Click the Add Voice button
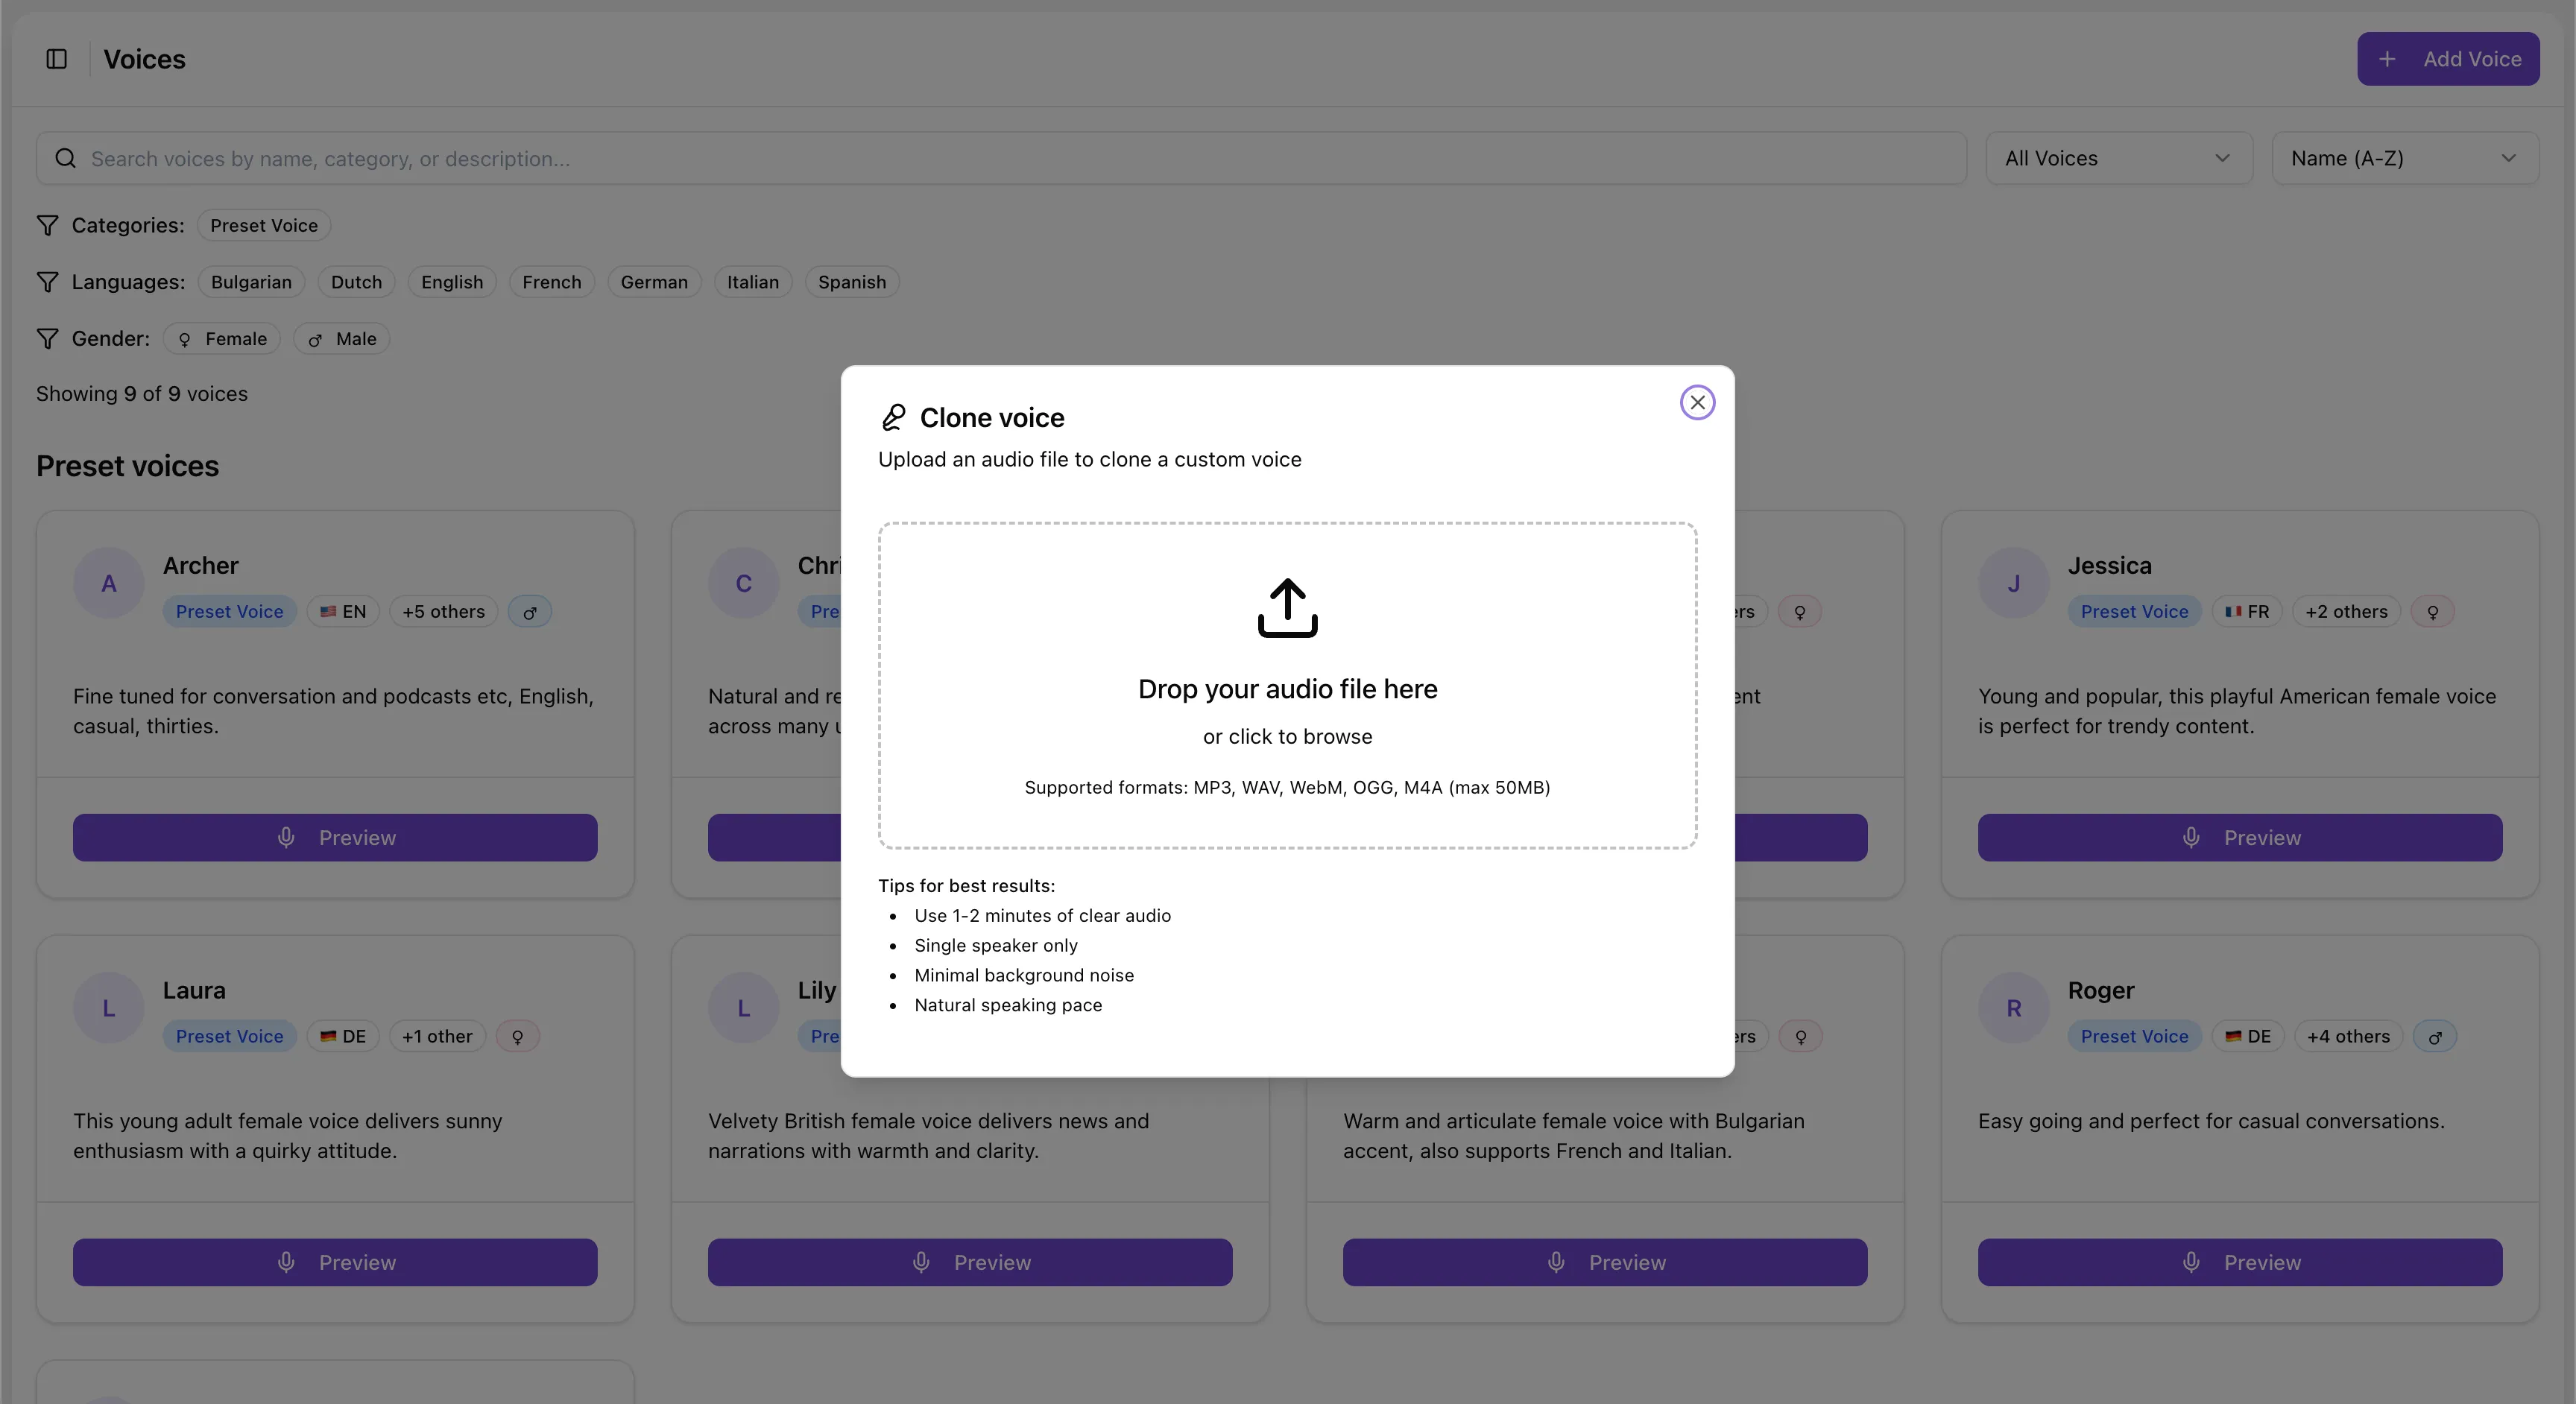This screenshot has width=2576, height=1404. point(2447,59)
